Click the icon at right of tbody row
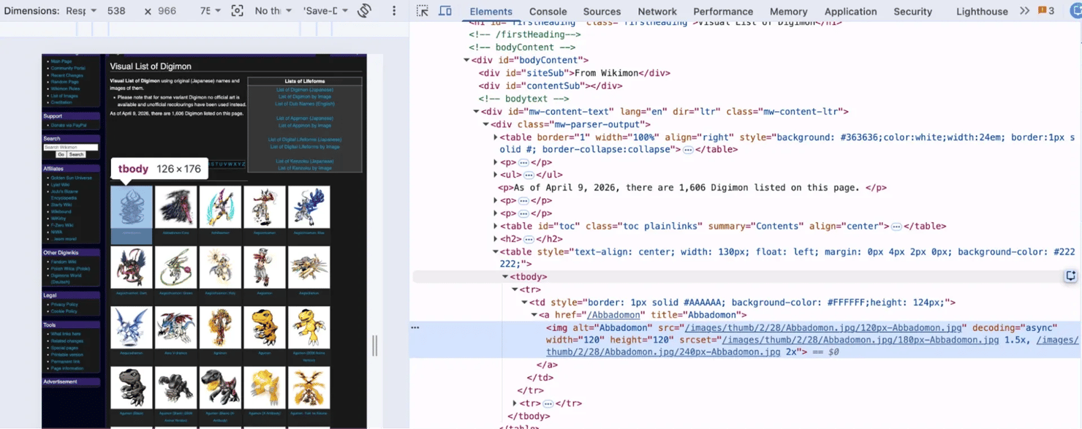The width and height of the screenshot is (1082, 429). [1070, 276]
